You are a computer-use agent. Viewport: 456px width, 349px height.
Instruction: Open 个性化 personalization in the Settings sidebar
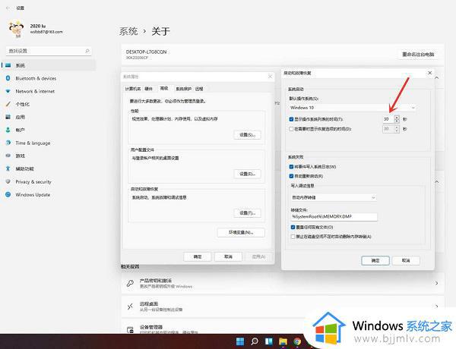point(49,104)
